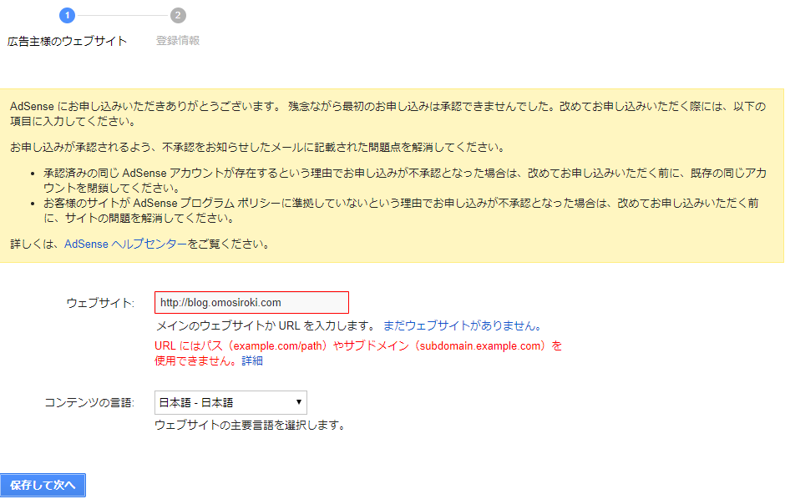Click the bullet about AdSense program policy
Viewport: 785px width, 504px height.
(401, 210)
